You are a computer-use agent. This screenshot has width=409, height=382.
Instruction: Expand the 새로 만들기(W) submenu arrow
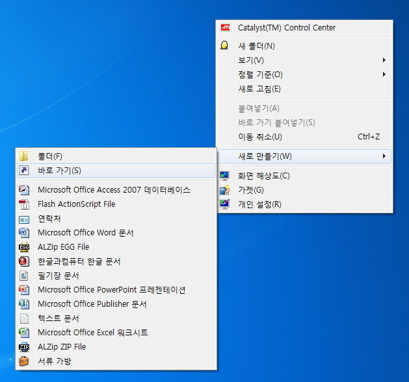click(384, 156)
